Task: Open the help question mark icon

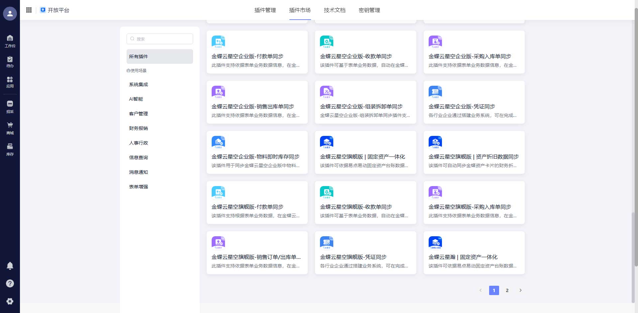Action: pos(10,283)
